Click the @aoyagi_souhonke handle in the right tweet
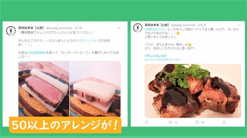The height and width of the screenshot is (138, 247). point(183,25)
